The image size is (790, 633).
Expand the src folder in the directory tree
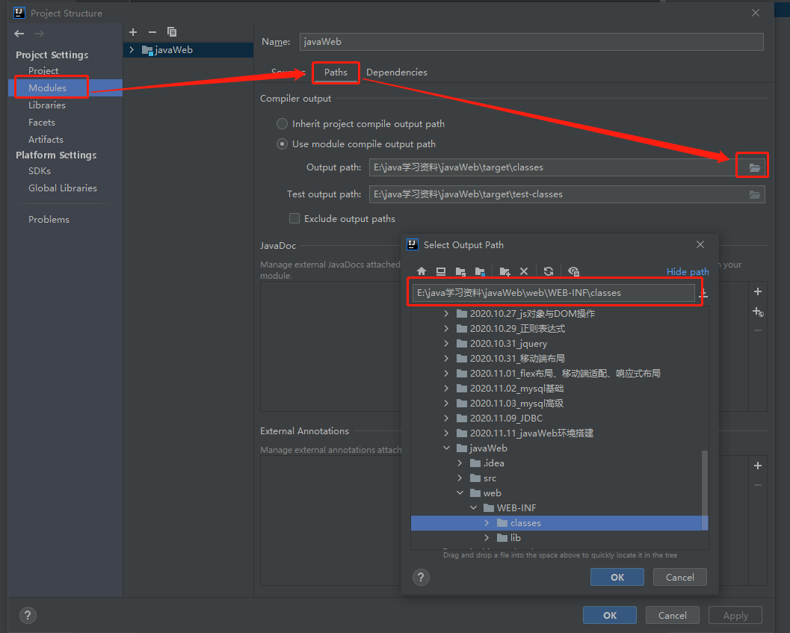coord(460,478)
